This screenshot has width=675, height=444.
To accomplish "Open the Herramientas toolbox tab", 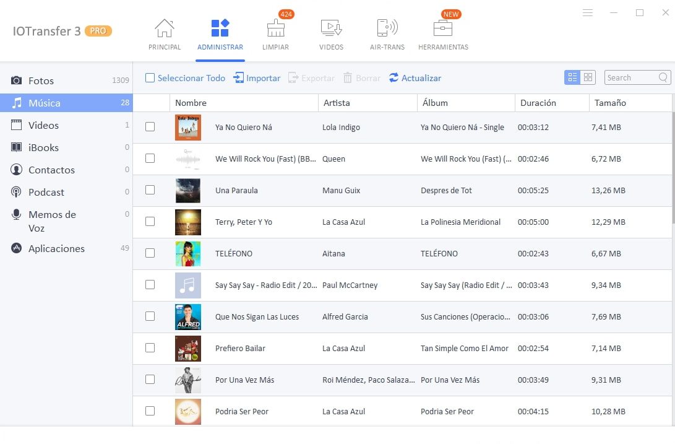I will coord(443,35).
